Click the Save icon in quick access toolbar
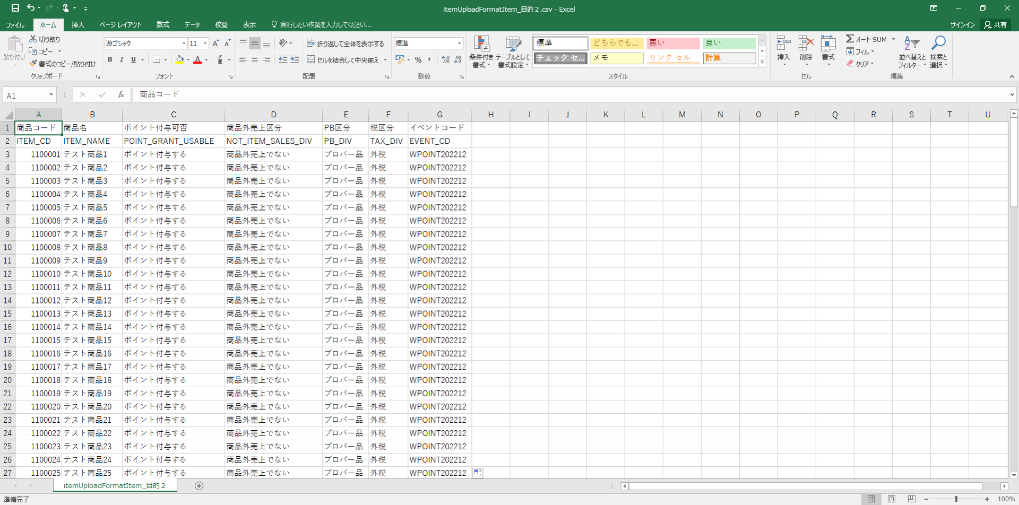The height and width of the screenshot is (505, 1019). coord(15,8)
